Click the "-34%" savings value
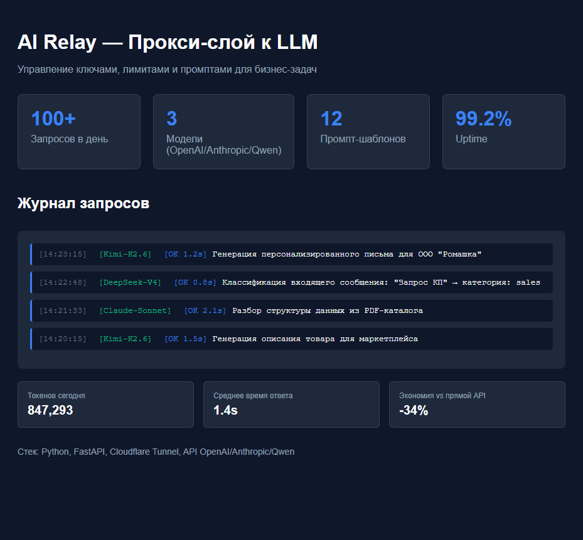The height and width of the screenshot is (540, 583). click(x=414, y=410)
